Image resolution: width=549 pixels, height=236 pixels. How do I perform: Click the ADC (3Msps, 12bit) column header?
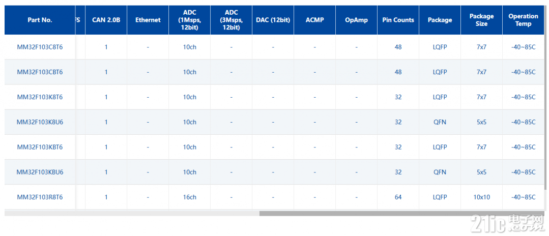[x=231, y=20]
